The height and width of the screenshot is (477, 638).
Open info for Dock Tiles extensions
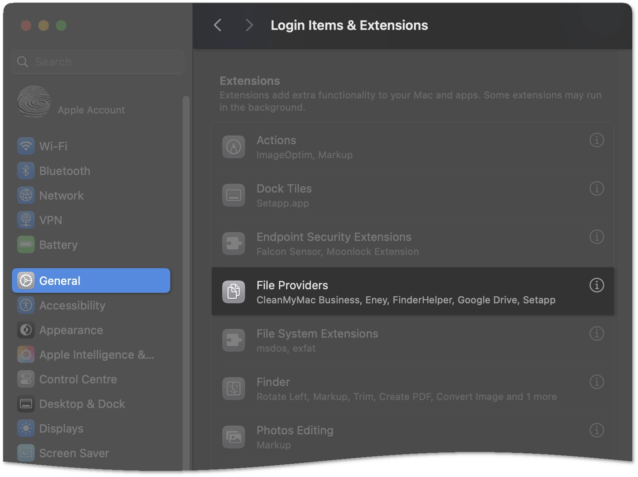(596, 189)
